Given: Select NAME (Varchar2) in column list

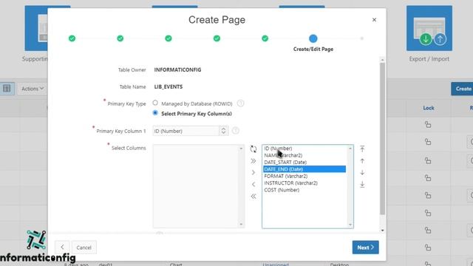Looking at the screenshot, I should click(304, 155).
